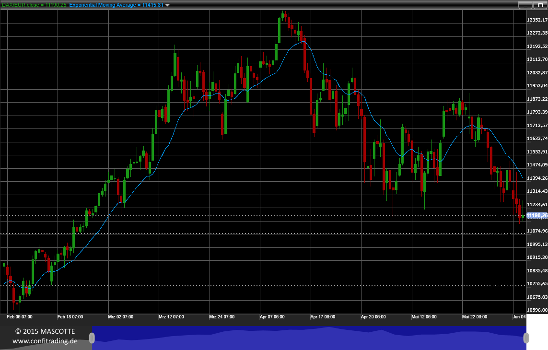This screenshot has width=548, height=350.
Task: Click the 11953,04 price axis label
Action: tap(537, 86)
